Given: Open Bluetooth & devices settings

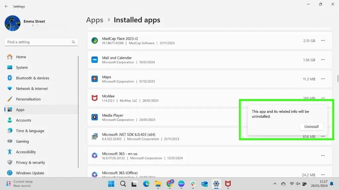Looking at the screenshot, I should point(32,78).
